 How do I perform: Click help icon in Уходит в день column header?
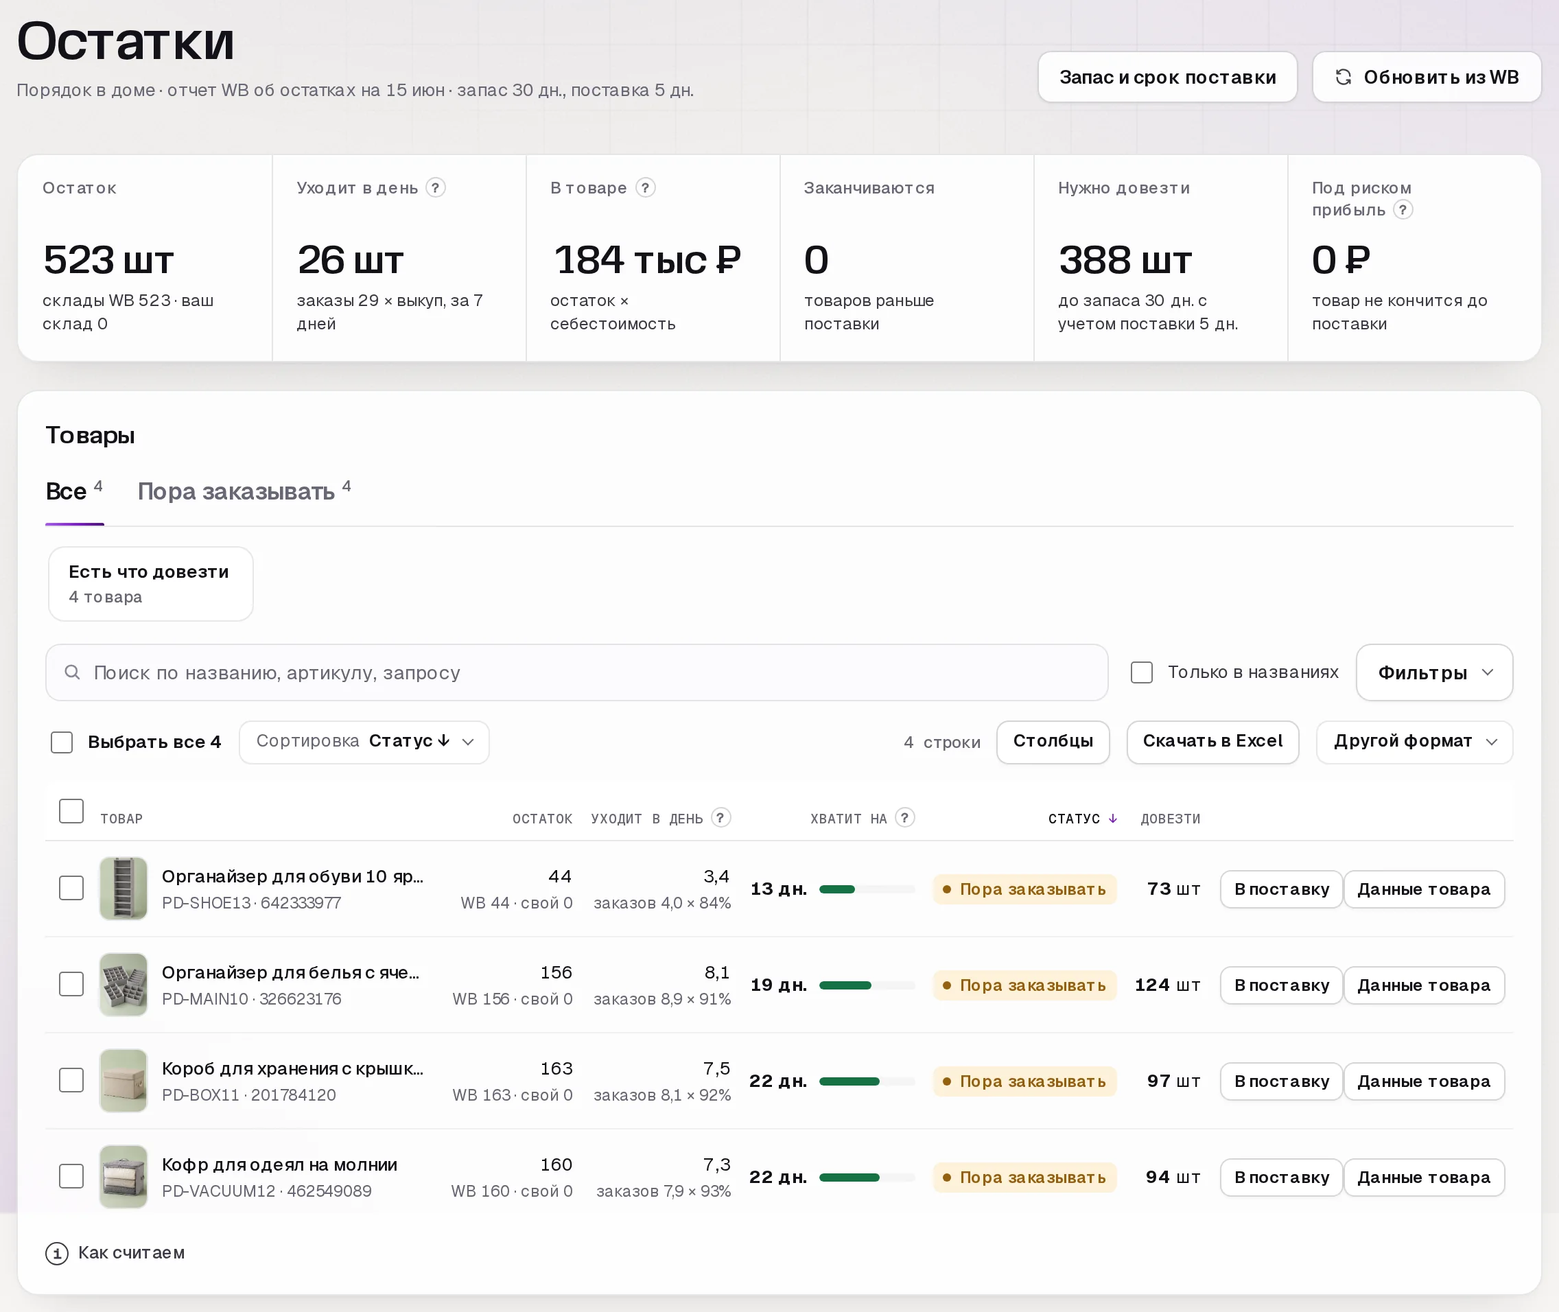[x=720, y=817]
